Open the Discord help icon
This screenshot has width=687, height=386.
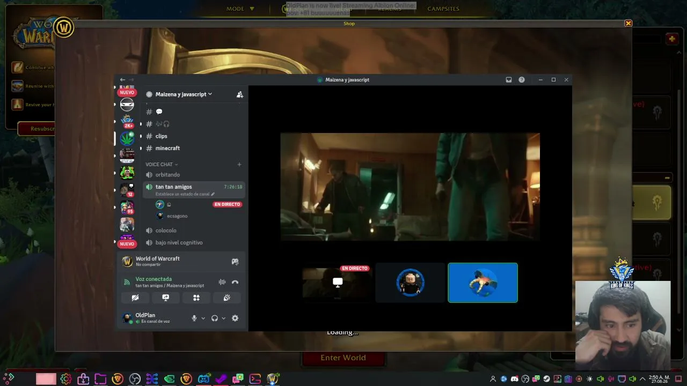tap(522, 80)
